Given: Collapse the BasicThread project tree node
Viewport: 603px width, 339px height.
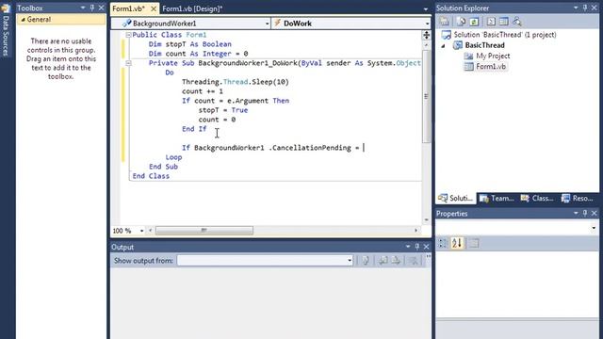Looking at the screenshot, I should point(443,46).
